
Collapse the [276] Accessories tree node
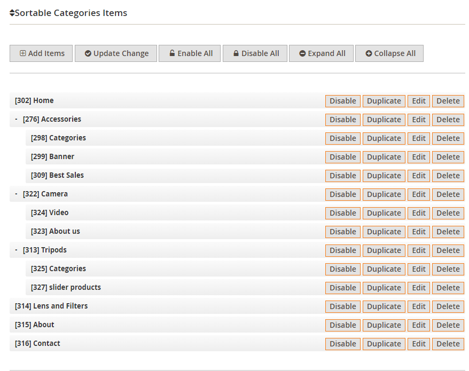tap(16, 119)
